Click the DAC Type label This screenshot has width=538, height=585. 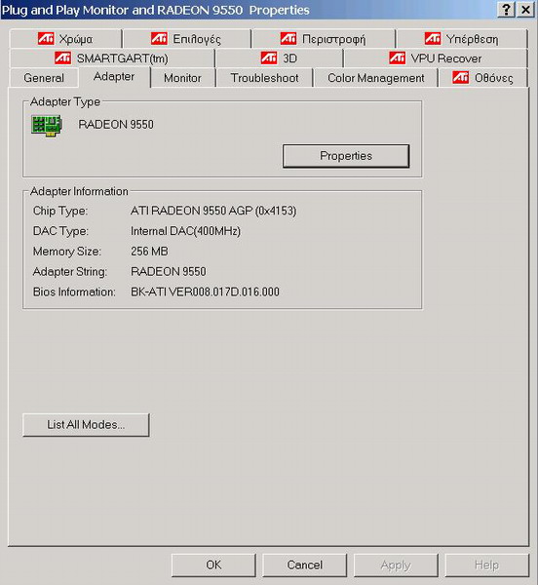tap(60, 231)
